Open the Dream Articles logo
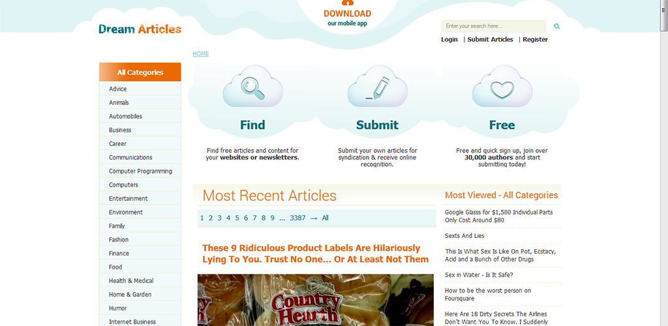 (140, 29)
